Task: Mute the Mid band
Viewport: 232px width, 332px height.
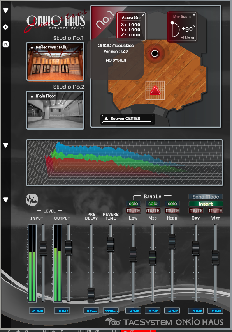Action: [x=153, y=211]
